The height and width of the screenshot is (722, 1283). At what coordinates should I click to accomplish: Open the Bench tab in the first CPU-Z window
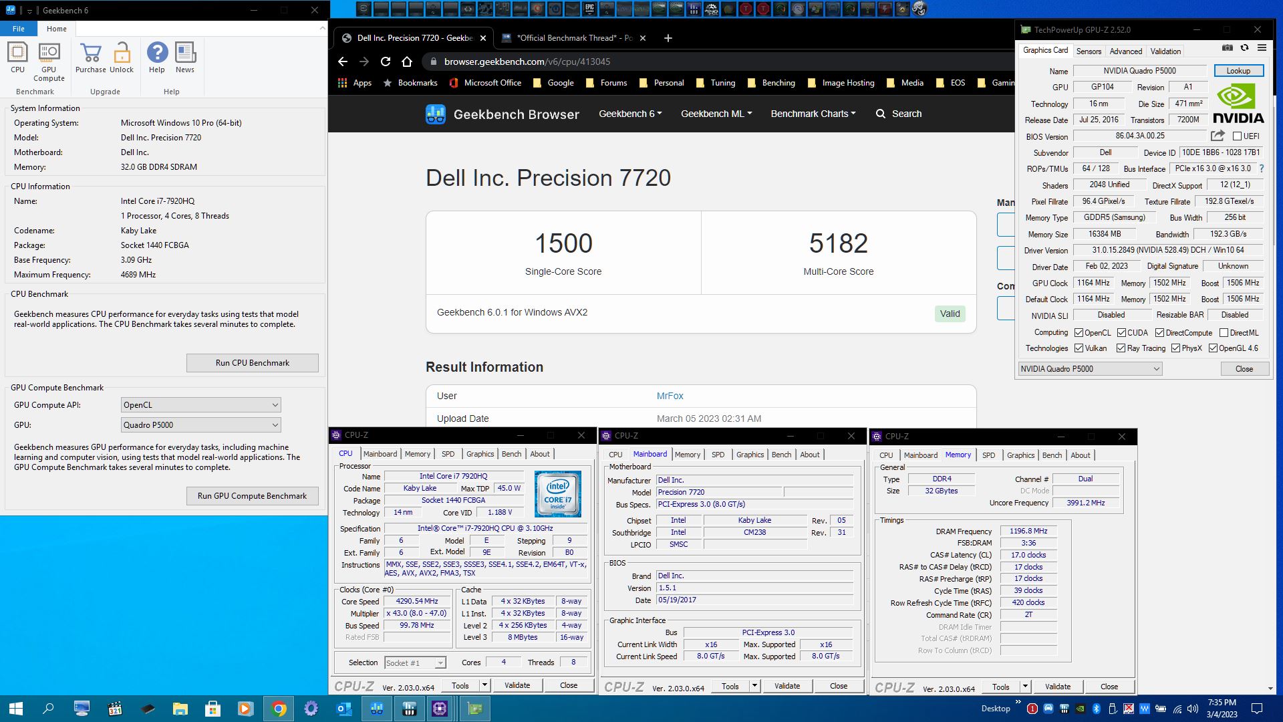511,454
